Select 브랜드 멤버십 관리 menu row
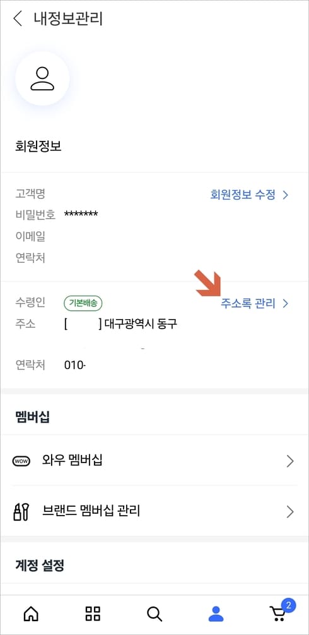 click(x=154, y=511)
